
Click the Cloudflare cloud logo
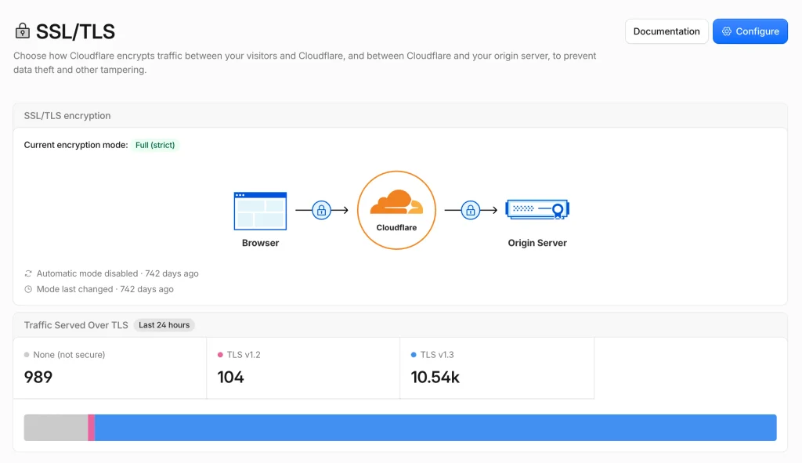396,203
